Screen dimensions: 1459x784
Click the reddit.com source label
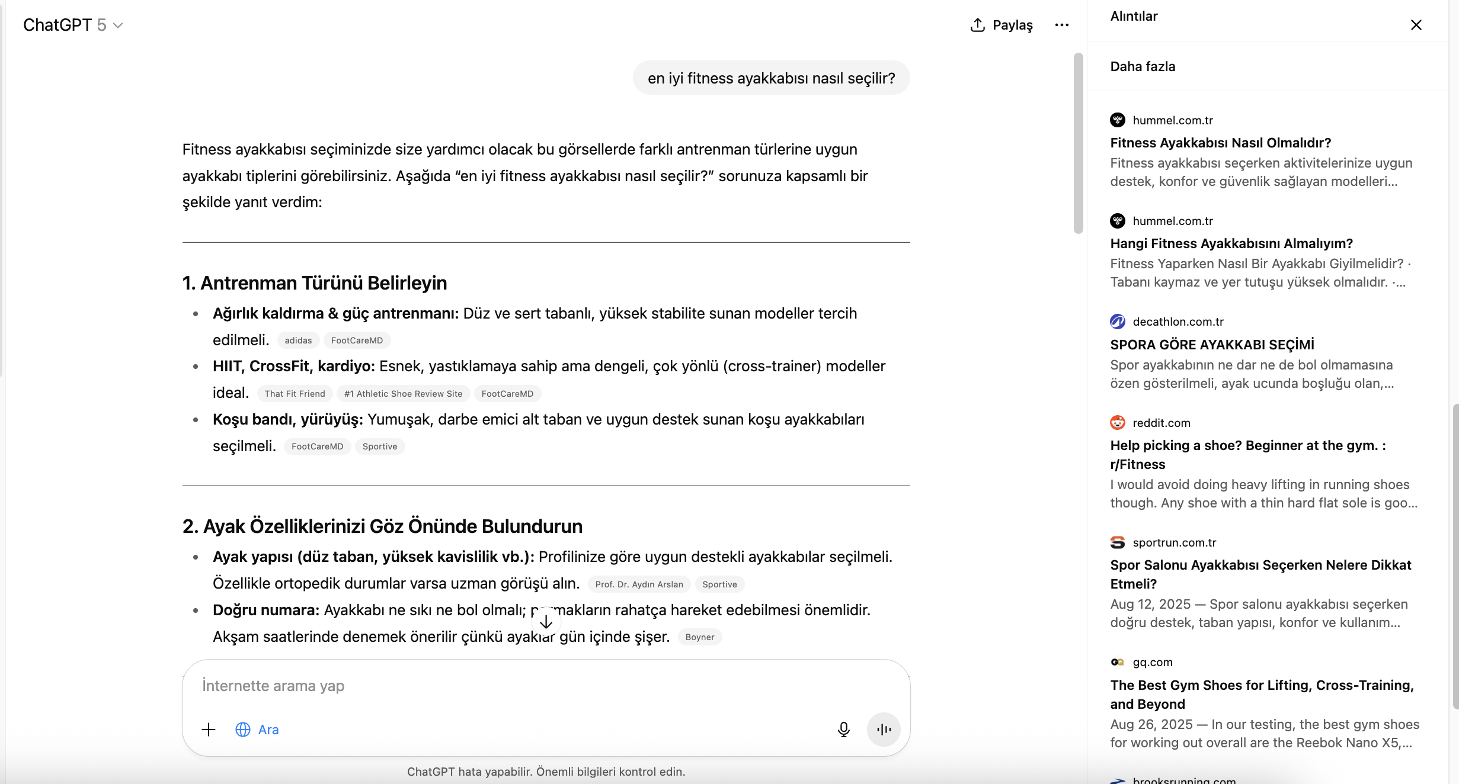coord(1162,423)
